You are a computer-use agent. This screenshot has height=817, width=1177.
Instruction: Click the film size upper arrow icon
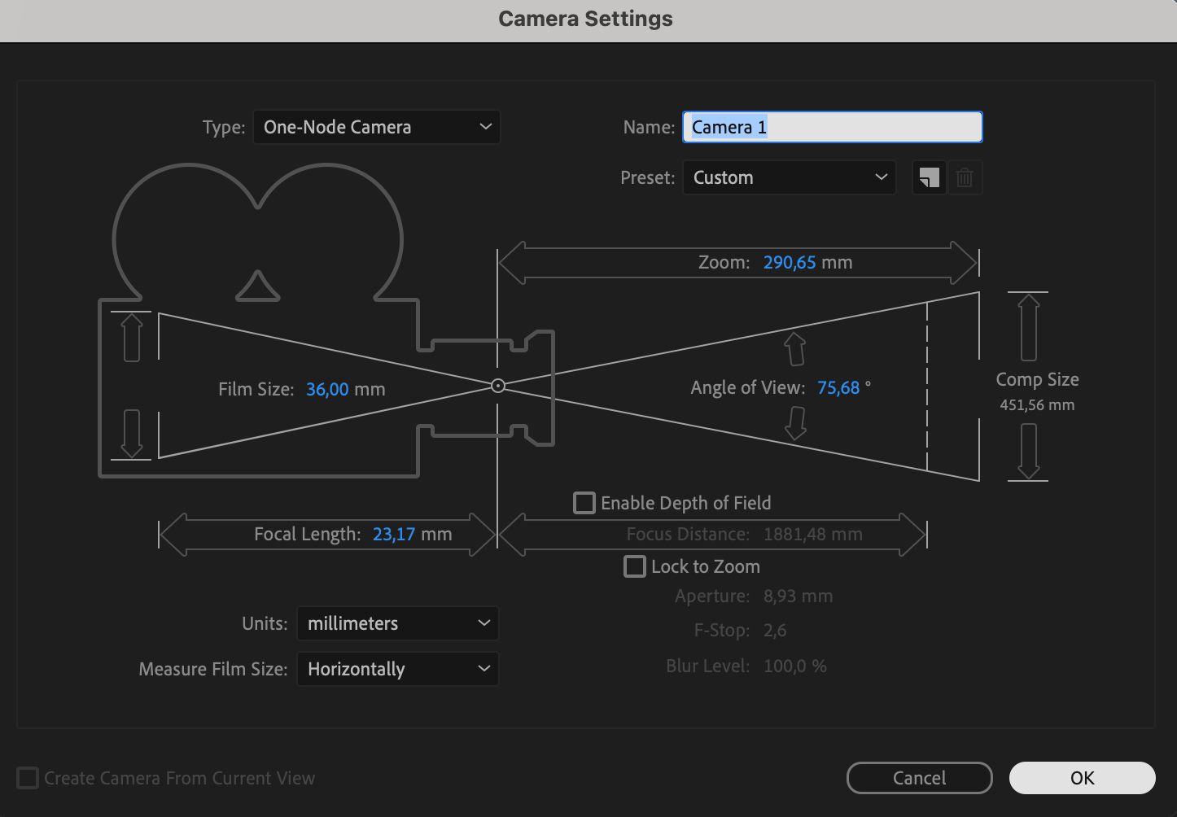(x=132, y=337)
